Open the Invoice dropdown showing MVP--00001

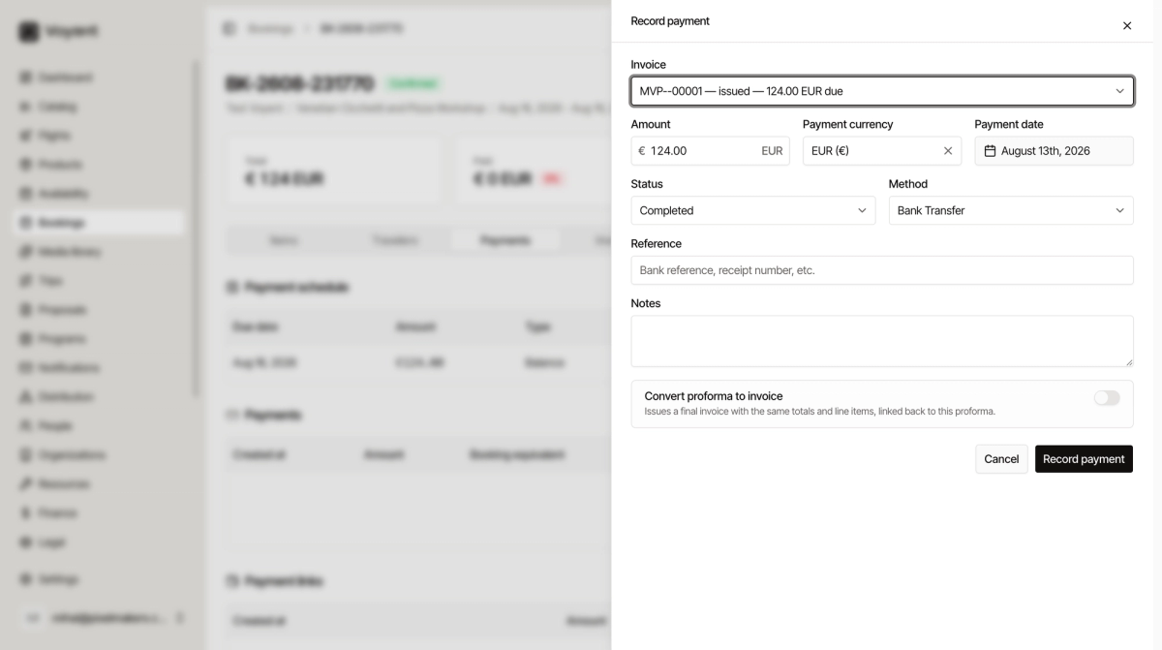pyautogui.click(x=882, y=91)
